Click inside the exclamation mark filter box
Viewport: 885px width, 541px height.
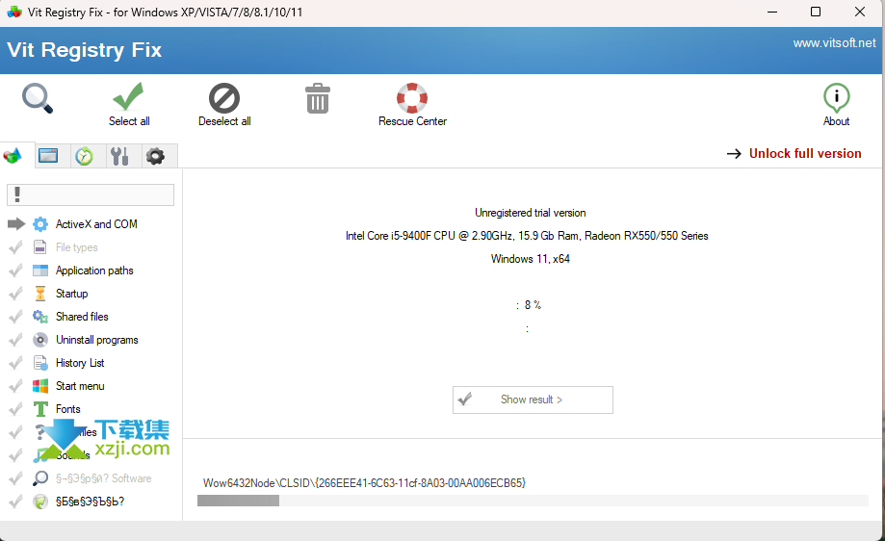click(x=91, y=194)
